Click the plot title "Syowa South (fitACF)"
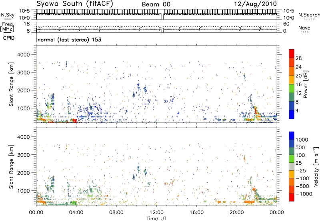 tap(74, 4)
